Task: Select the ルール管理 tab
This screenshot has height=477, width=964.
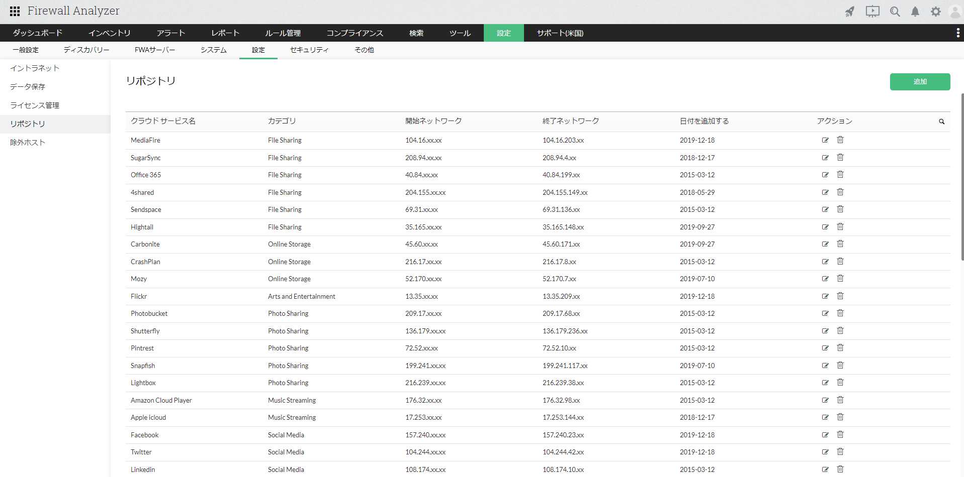Action: tap(283, 33)
